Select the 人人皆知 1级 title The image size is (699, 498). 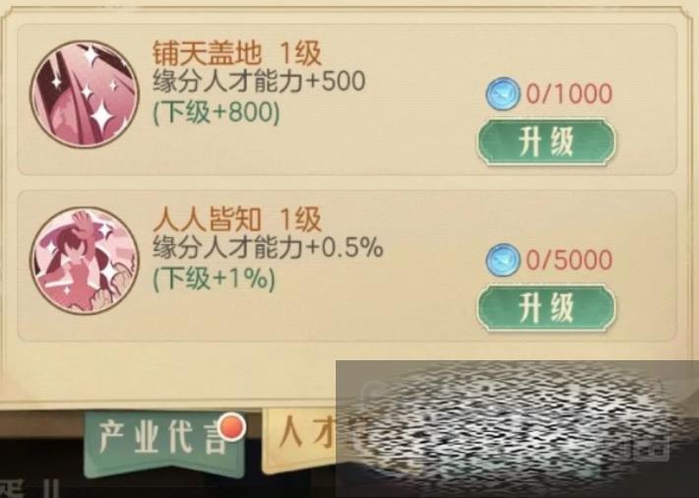coord(236,218)
